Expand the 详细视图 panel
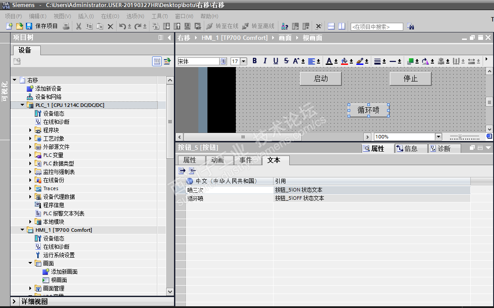This screenshot has width=494, height=308. point(14,301)
